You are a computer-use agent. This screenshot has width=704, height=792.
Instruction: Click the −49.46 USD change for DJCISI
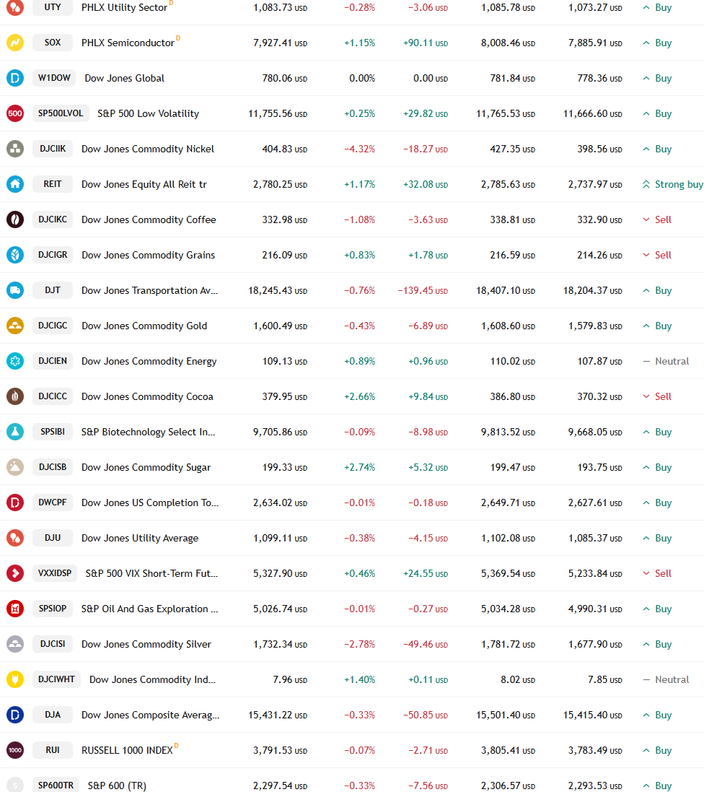point(425,644)
